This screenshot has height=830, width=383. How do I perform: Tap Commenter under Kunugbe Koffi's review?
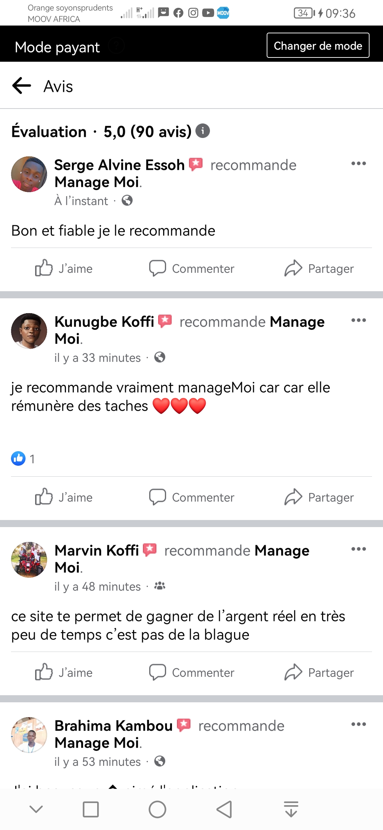point(192,497)
